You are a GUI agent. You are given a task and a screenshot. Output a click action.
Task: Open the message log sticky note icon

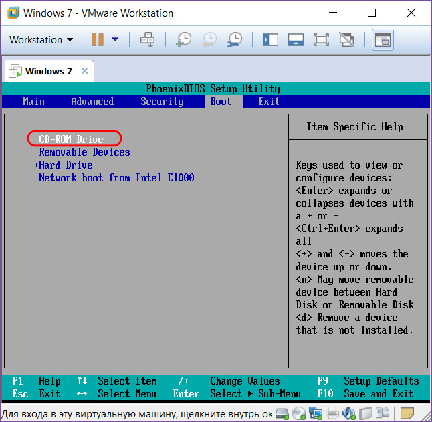pos(407,414)
